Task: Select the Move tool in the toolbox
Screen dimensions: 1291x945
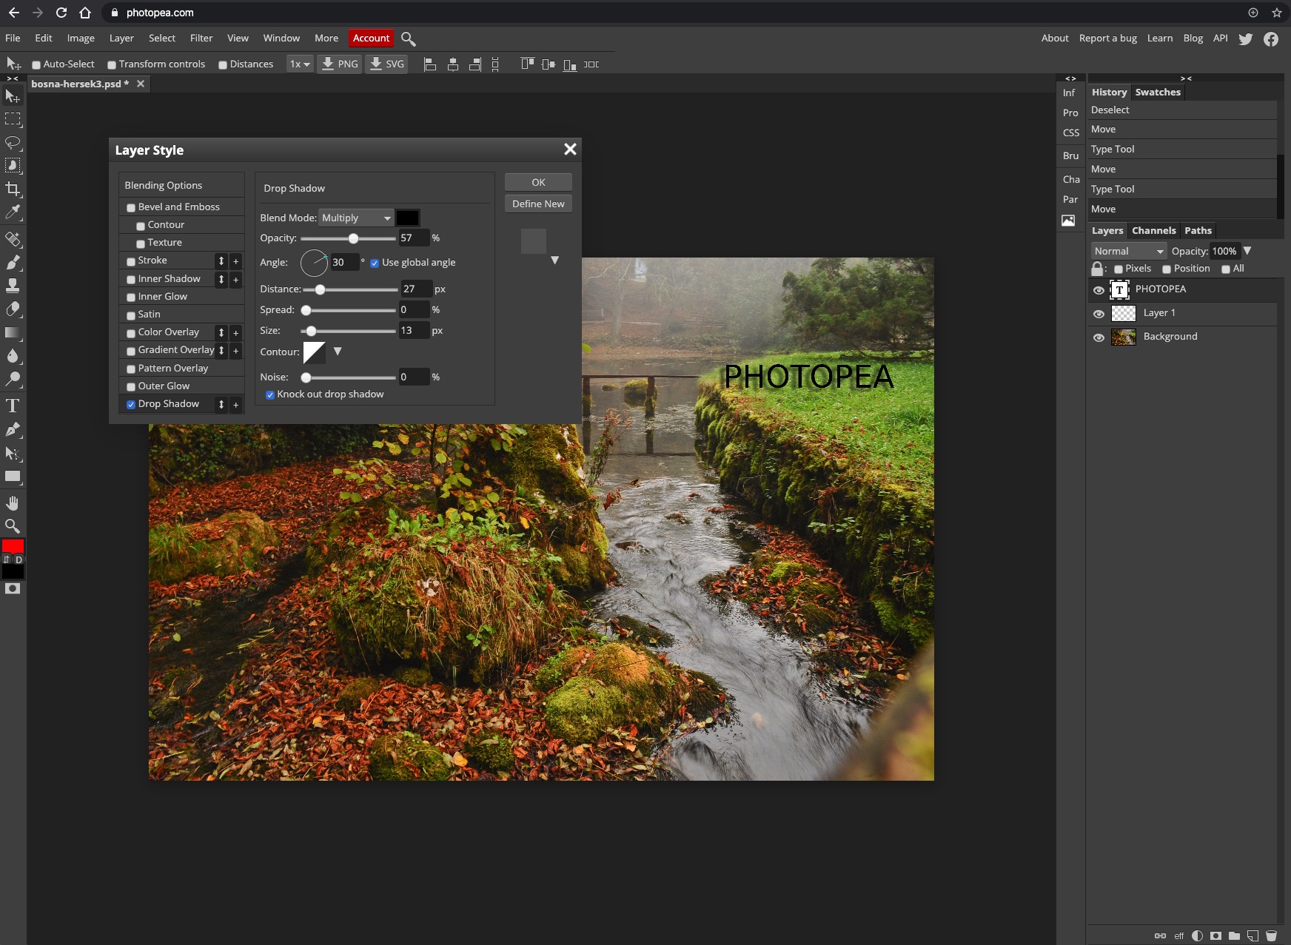Action: (13, 96)
